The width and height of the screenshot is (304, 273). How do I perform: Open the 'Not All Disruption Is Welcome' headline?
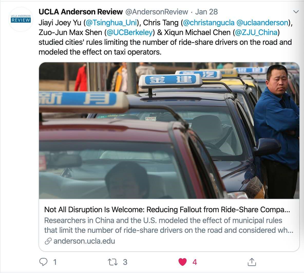(167, 210)
